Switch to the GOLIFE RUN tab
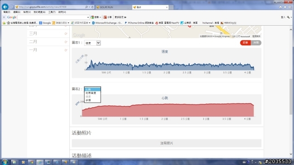This screenshot has width=294, height=165. coord(113,7)
